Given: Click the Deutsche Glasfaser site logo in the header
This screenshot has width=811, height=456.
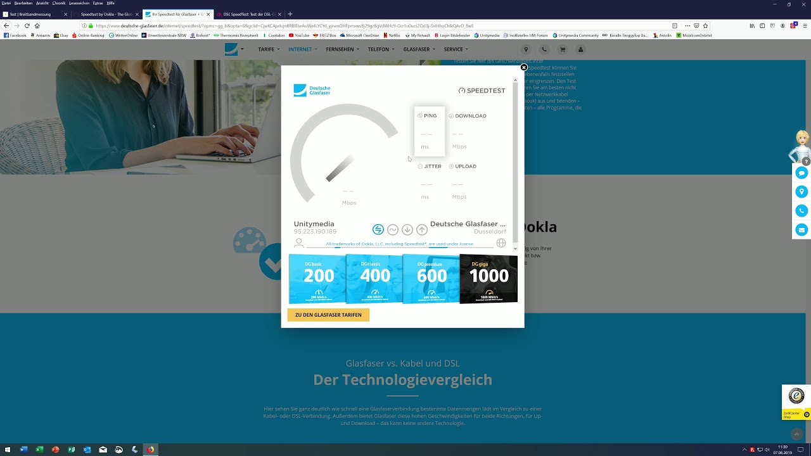Looking at the screenshot, I should click(231, 49).
